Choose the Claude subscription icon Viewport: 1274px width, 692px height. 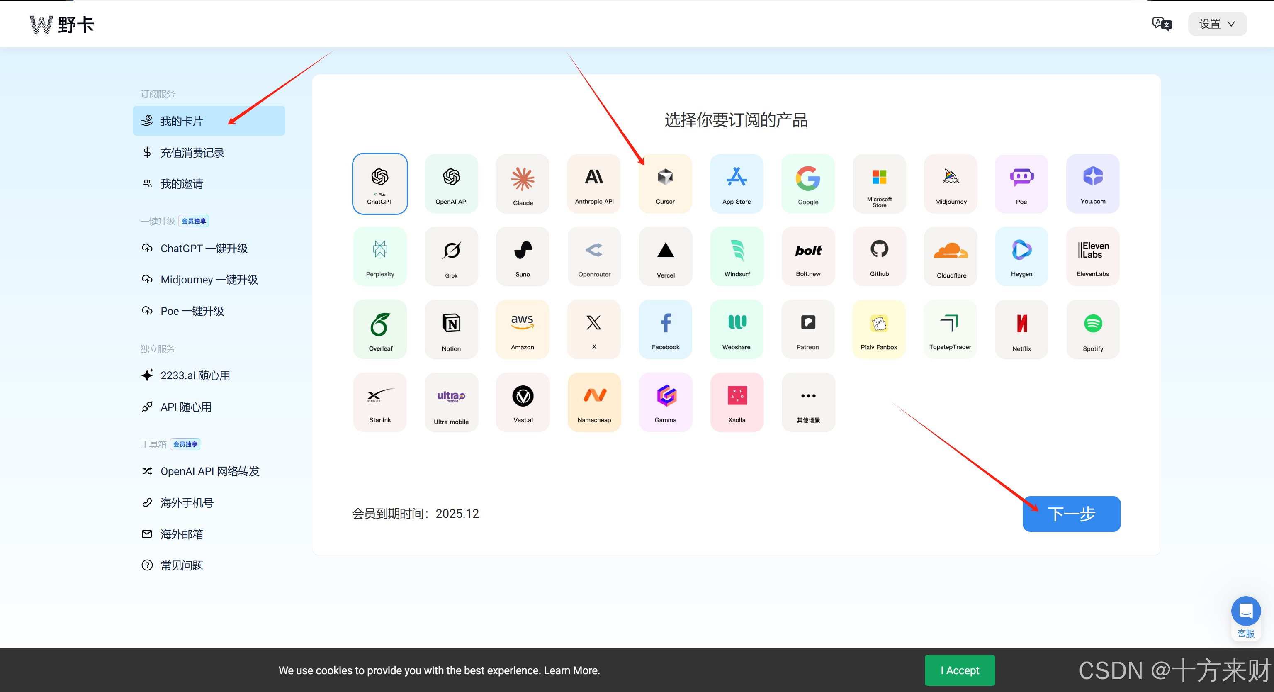click(522, 183)
